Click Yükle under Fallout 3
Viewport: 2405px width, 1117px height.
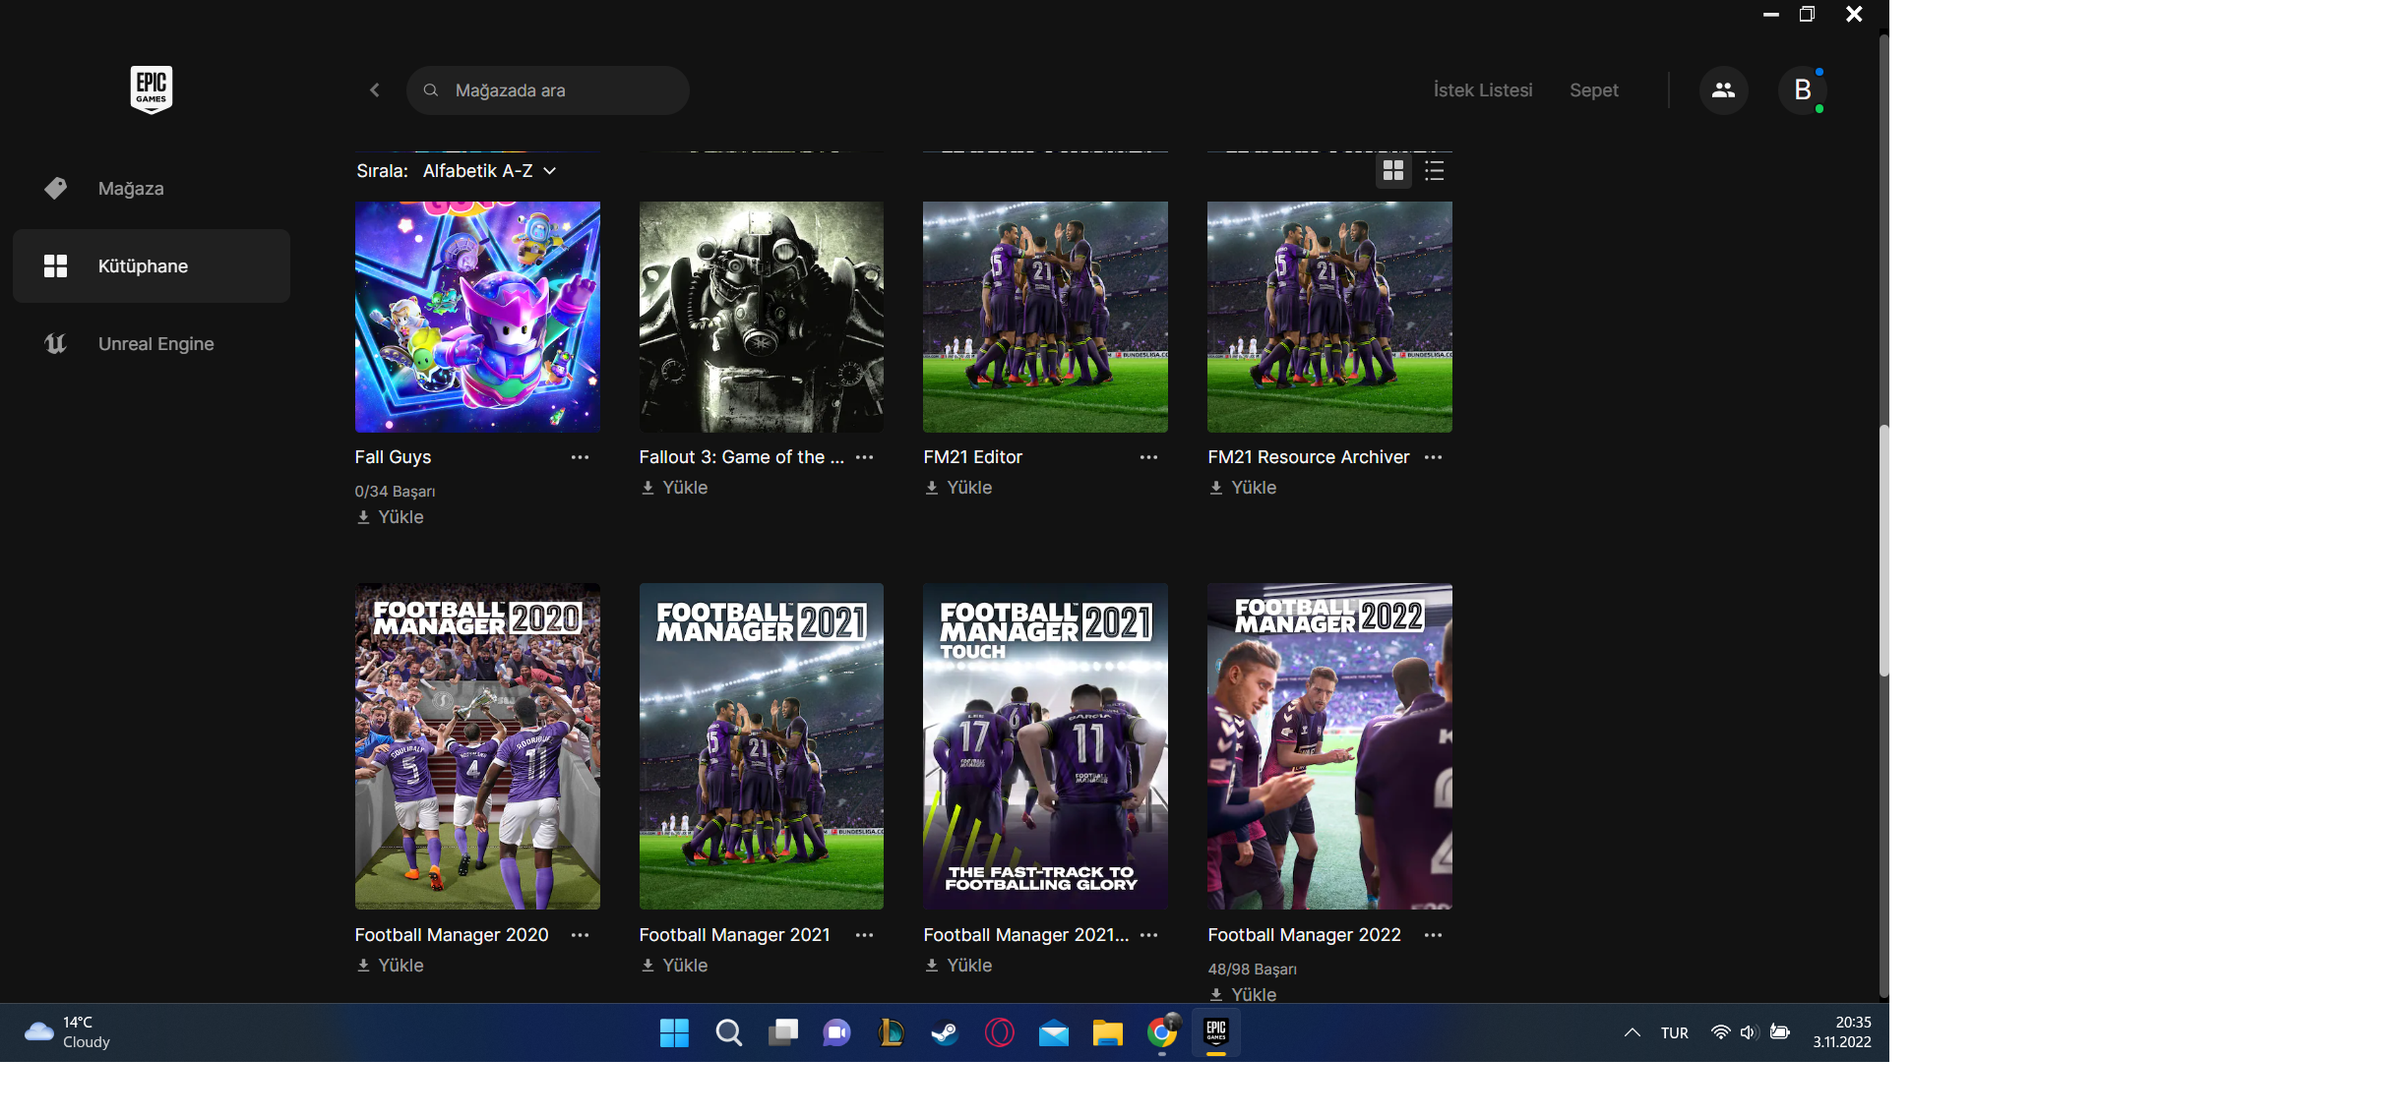675,488
